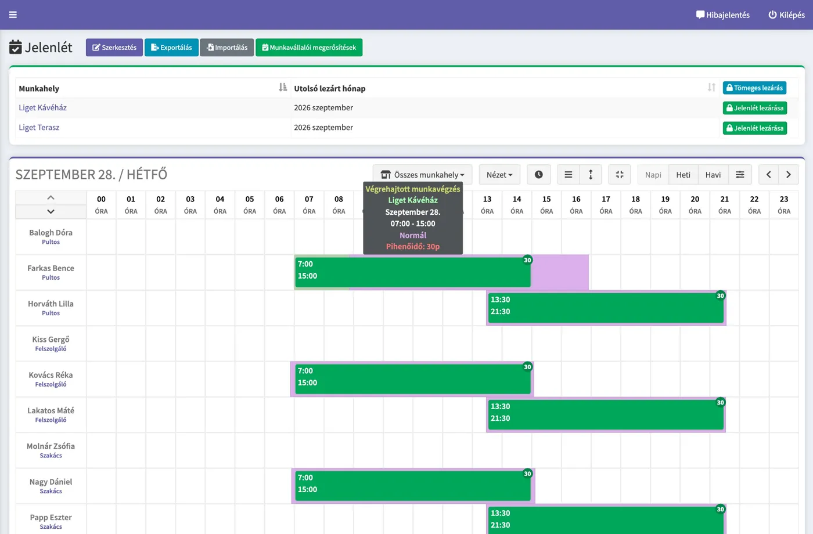This screenshot has width=813, height=534.
Task: Click the Exportálás button
Action: tap(171, 48)
